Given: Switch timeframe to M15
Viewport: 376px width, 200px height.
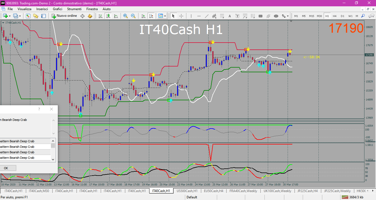Looking at the screenshot, I should point(312,16).
